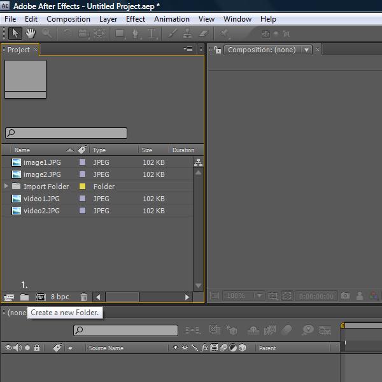382x382 pixels.
Task: Click the label swatch of video2.JPG
Action: click(83, 211)
